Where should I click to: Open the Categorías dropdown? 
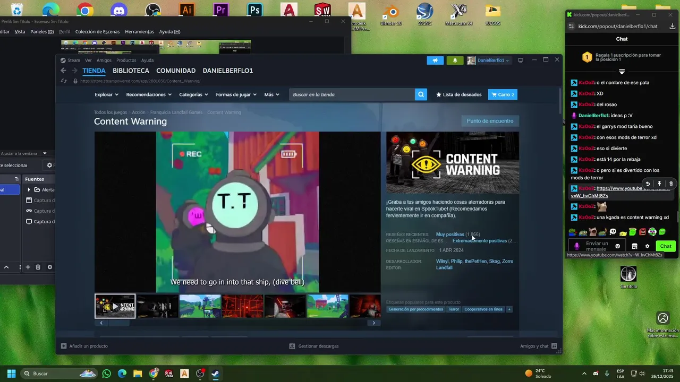(x=193, y=94)
